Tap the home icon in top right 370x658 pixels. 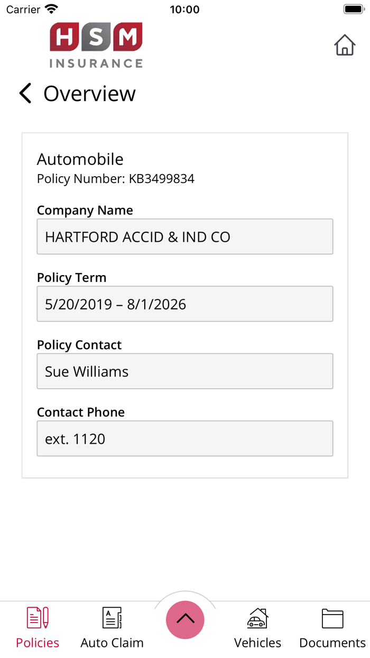pyautogui.click(x=345, y=45)
